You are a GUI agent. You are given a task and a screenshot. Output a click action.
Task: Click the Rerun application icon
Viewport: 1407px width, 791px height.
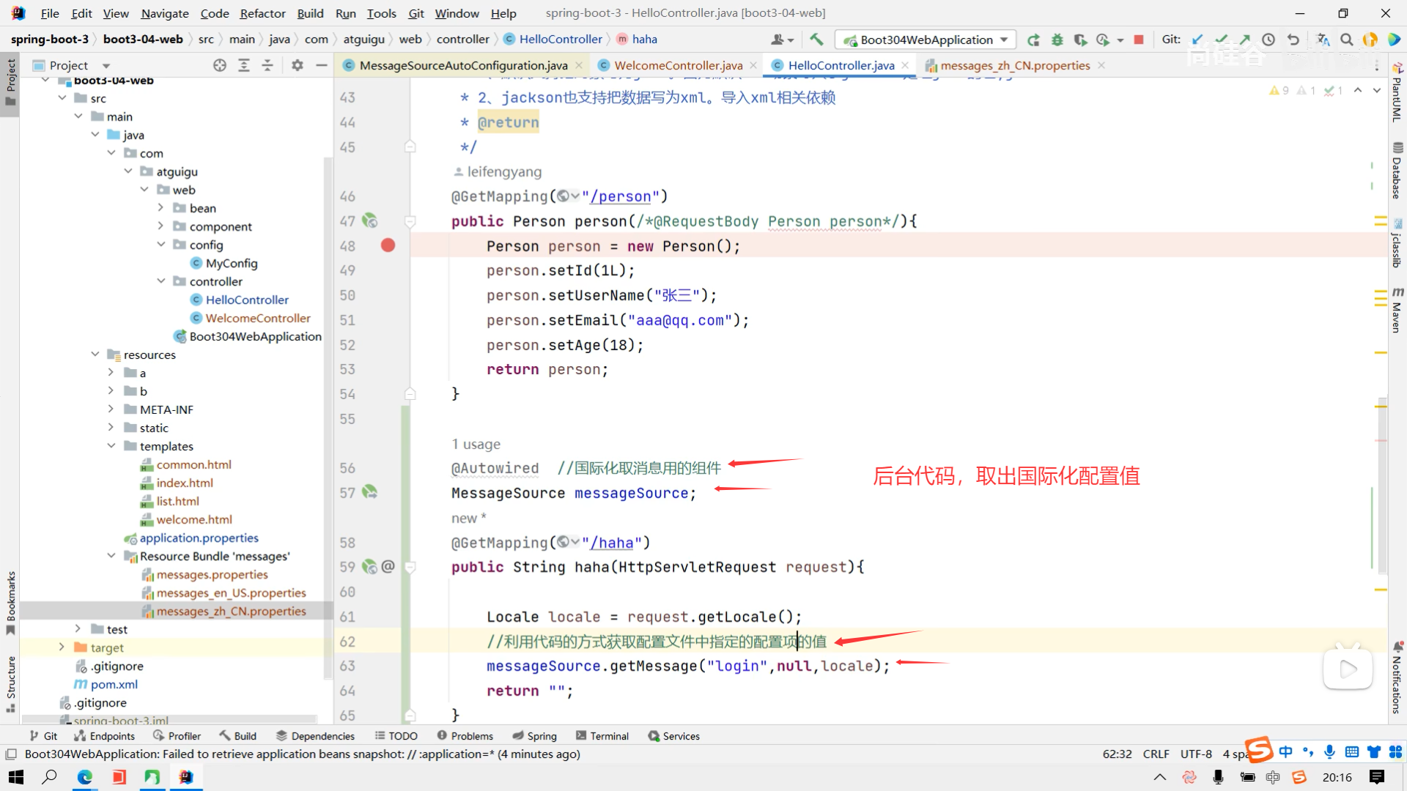tap(1033, 40)
